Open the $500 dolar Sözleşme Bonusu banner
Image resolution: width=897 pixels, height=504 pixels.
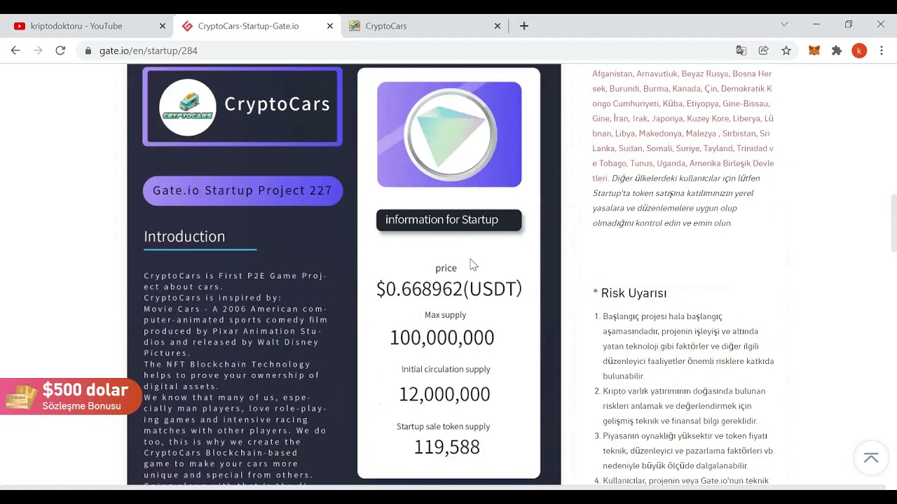pos(70,396)
